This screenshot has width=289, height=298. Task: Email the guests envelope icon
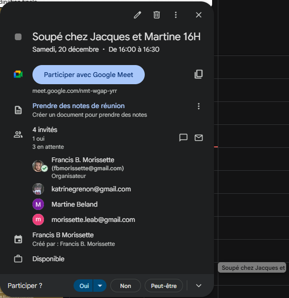coord(199,138)
